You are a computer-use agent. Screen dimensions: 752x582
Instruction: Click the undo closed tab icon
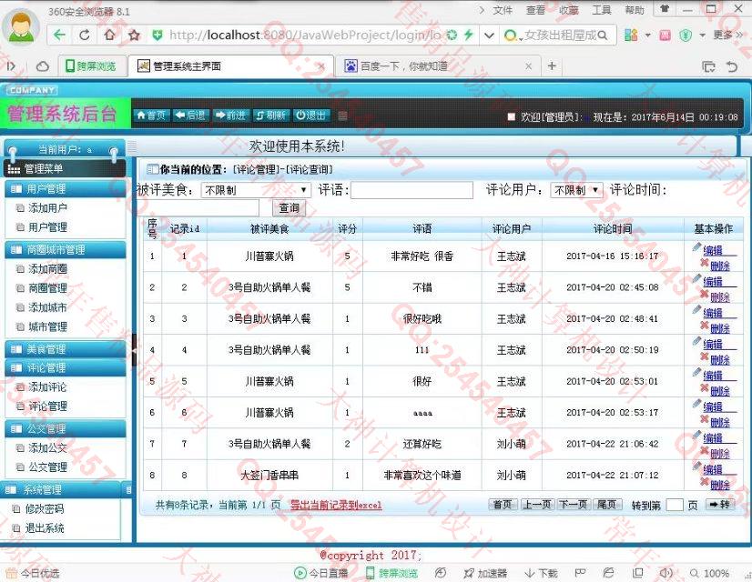[732, 66]
